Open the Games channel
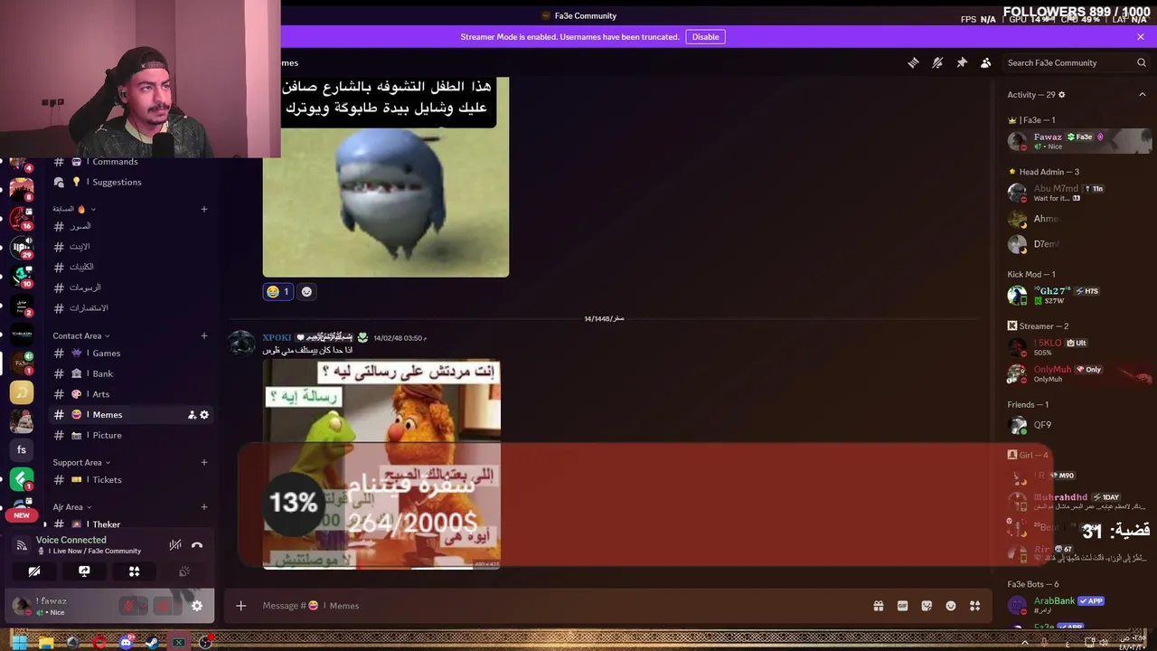1157x651 pixels. [x=132, y=354]
